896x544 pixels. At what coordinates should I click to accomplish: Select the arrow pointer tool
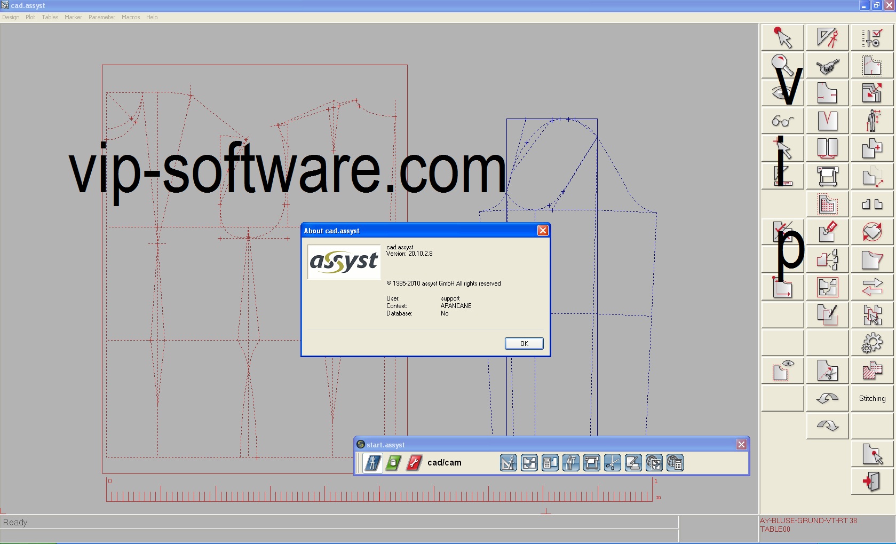[782, 37]
